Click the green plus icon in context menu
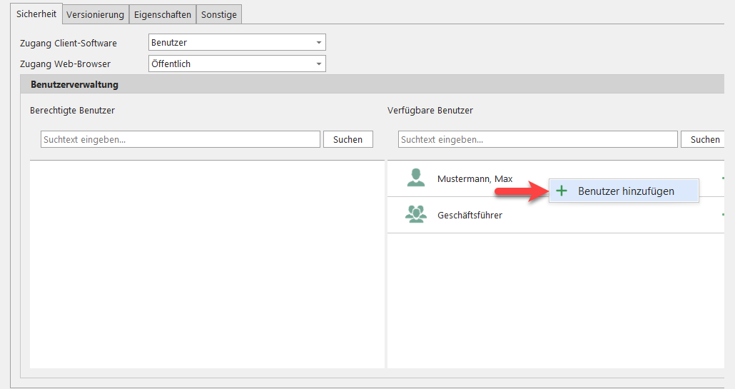The image size is (735, 389). point(562,191)
